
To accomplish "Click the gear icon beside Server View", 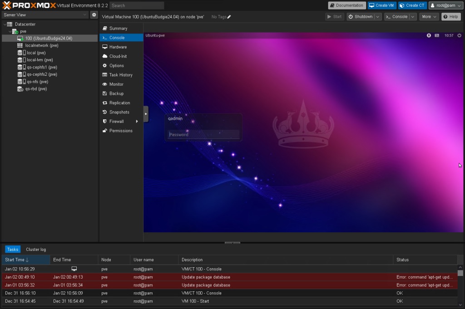I will pyautogui.click(x=94, y=15).
